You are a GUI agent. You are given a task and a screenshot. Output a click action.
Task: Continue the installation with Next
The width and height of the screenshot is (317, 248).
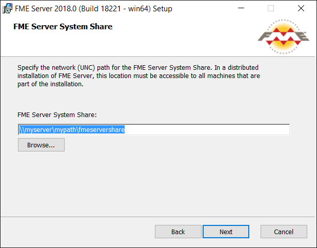226,232
